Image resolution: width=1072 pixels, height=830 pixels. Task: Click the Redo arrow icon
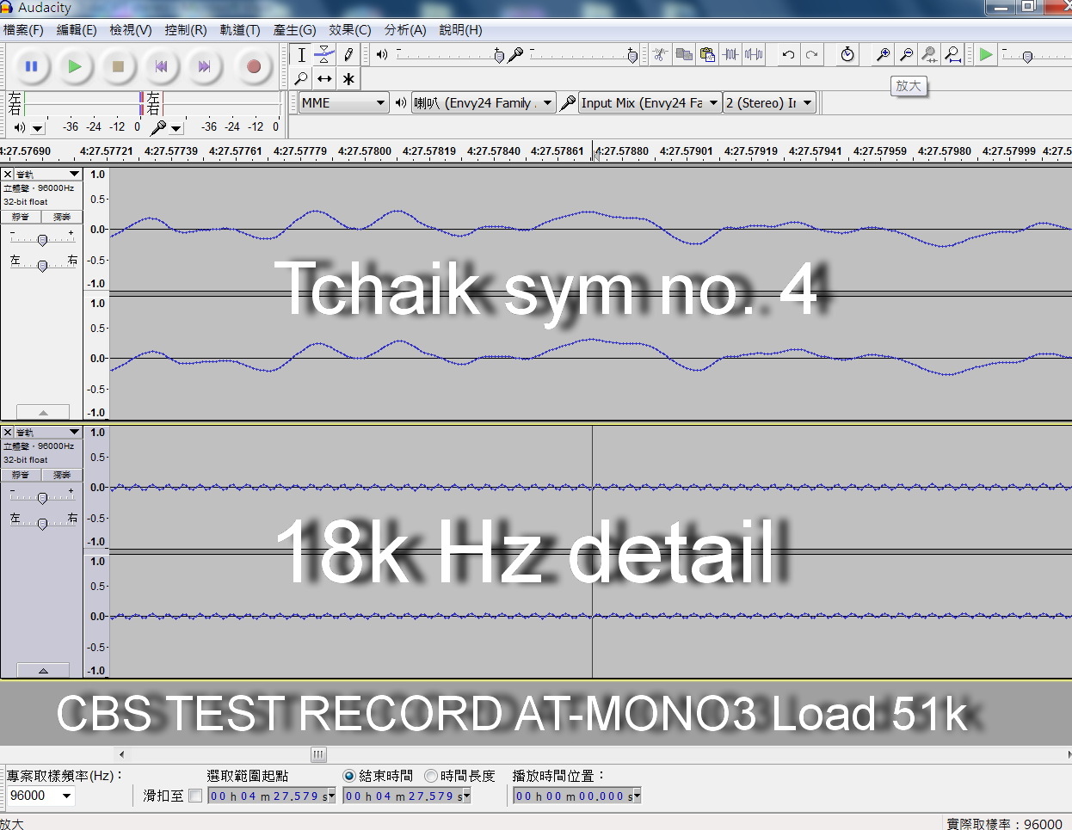coord(811,54)
